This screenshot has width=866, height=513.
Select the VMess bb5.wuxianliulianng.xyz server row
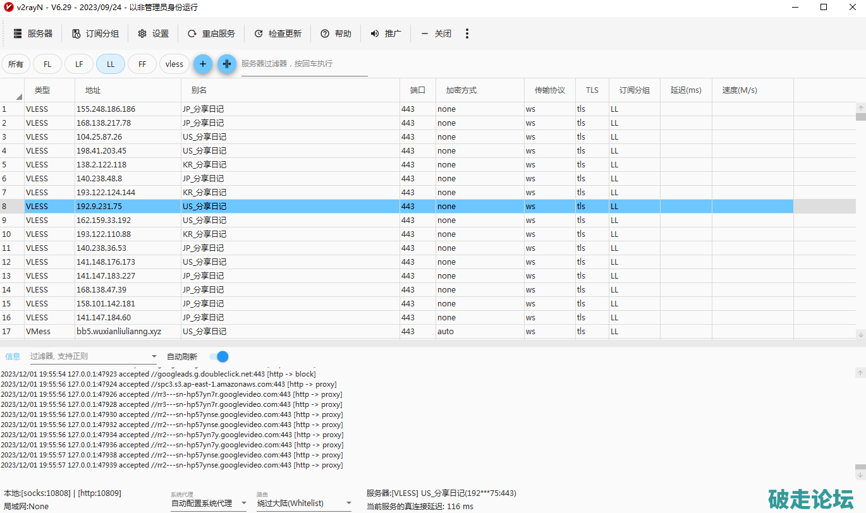(119, 332)
